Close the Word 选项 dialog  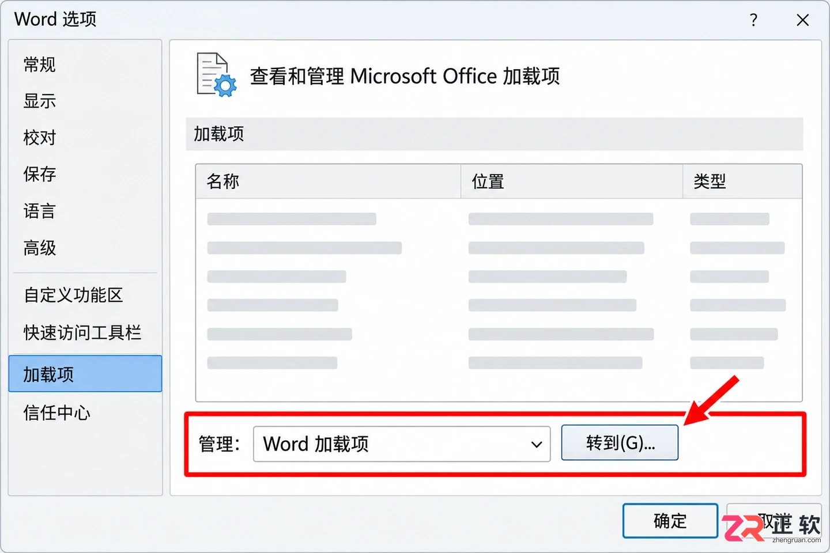coord(802,20)
